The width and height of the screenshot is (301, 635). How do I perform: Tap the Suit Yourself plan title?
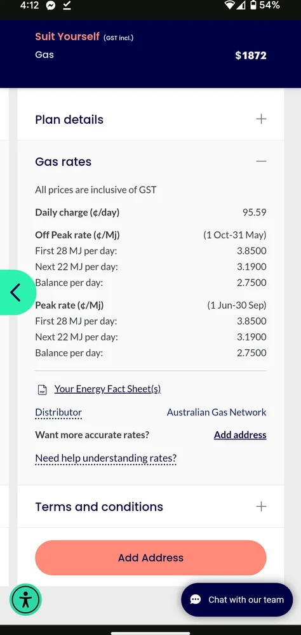tap(67, 36)
